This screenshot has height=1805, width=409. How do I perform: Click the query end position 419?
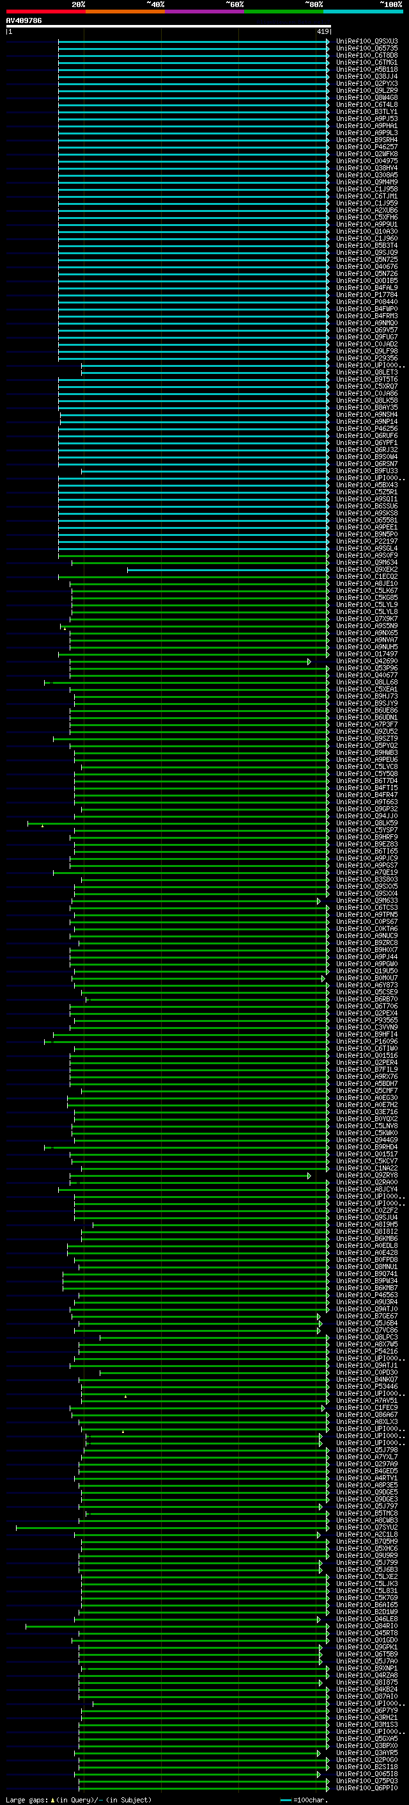click(322, 31)
